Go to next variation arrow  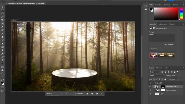pyautogui.click(x=71, y=94)
